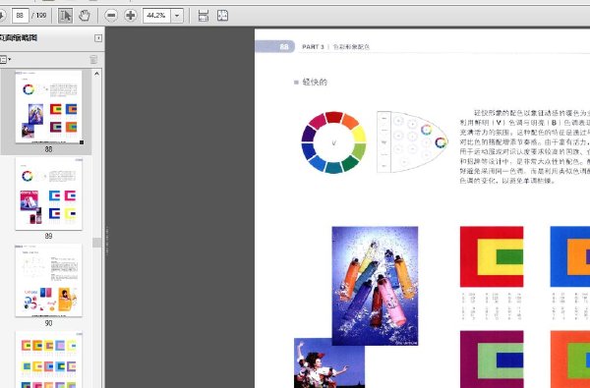Activate the Hand pan tool
The height and width of the screenshot is (388, 590).
[85, 16]
